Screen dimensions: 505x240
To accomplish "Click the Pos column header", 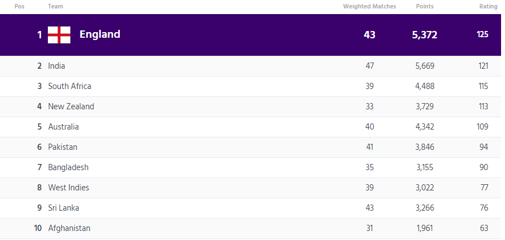I will pyautogui.click(x=19, y=6).
